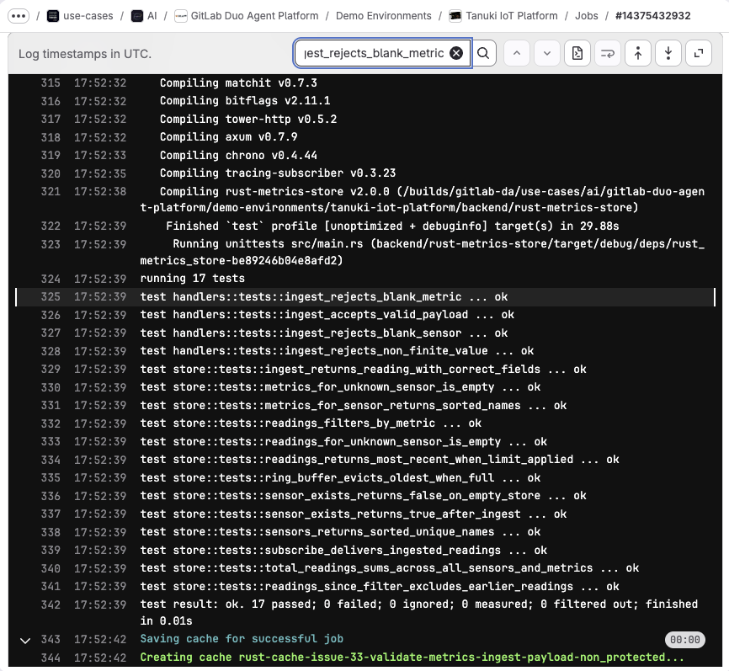729x671 pixels.
Task: Show the complete raw log
Action: (577, 54)
